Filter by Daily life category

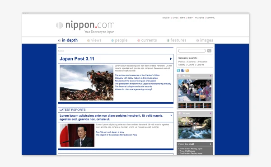[200, 65]
